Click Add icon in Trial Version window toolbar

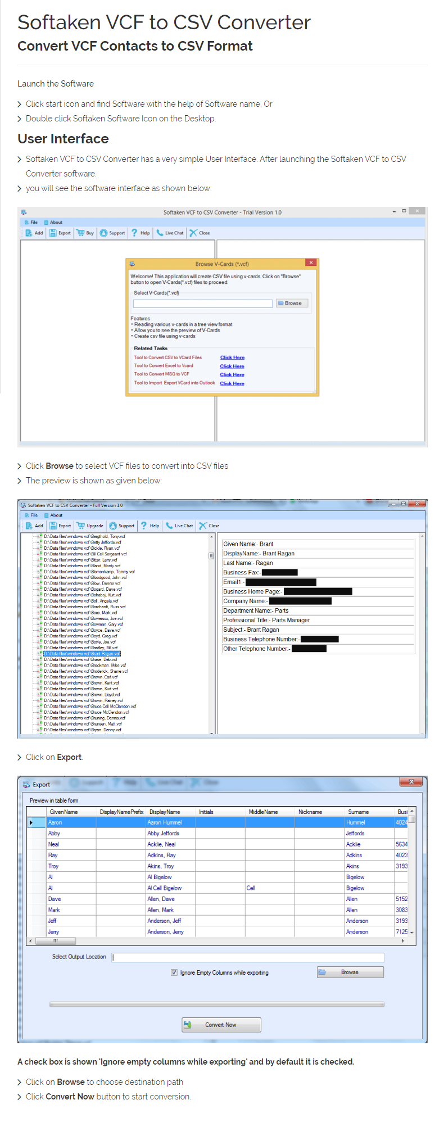click(29, 233)
